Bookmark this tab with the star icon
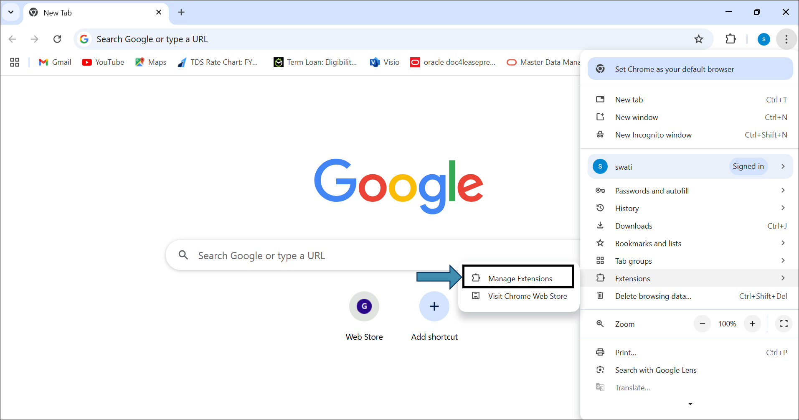 tap(698, 39)
